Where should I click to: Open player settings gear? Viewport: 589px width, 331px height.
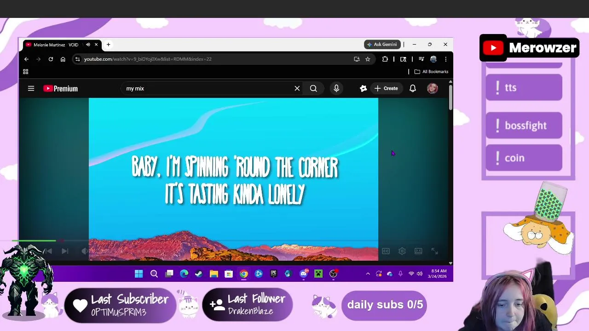[402, 251]
